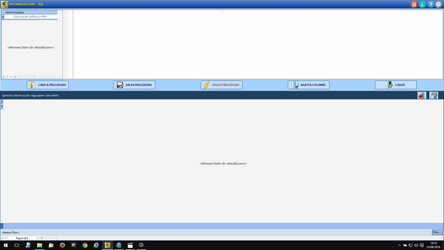This screenshot has height=250, width=444.
Task: Open help with the question mark icon
Action: 431,4
